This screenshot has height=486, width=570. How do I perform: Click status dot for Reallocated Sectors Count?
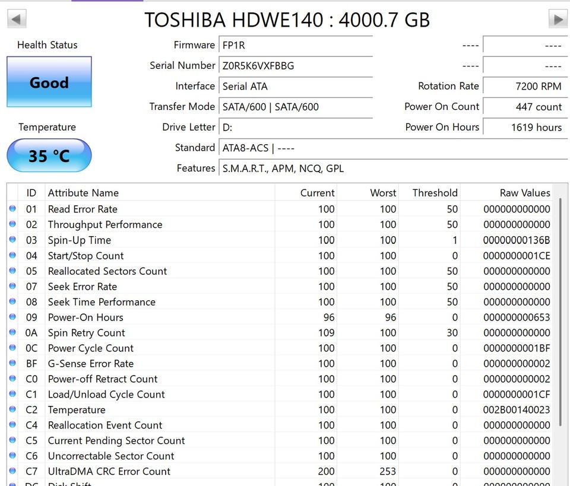coord(12,271)
